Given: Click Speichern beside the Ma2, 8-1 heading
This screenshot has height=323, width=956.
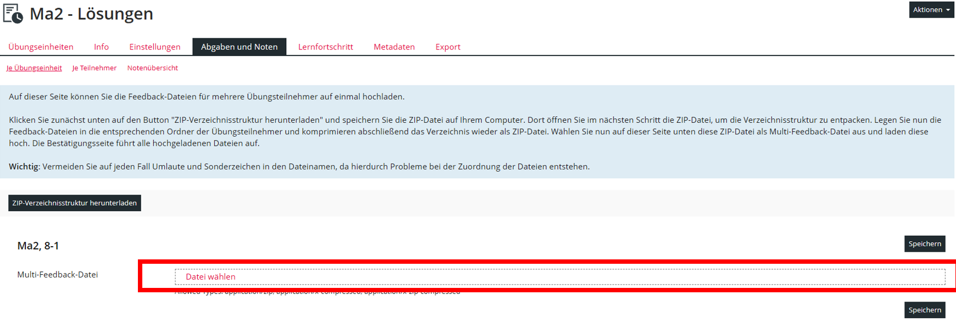Looking at the screenshot, I should (925, 244).
